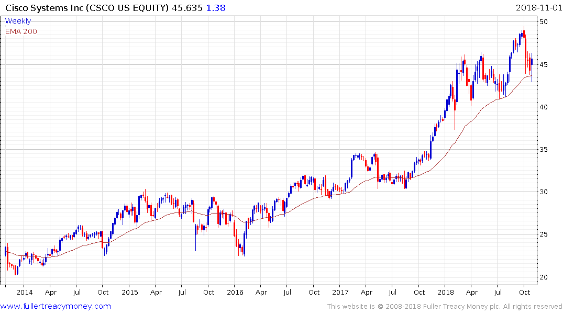
Task: Click the 40 price axis label
Action: coord(544,107)
